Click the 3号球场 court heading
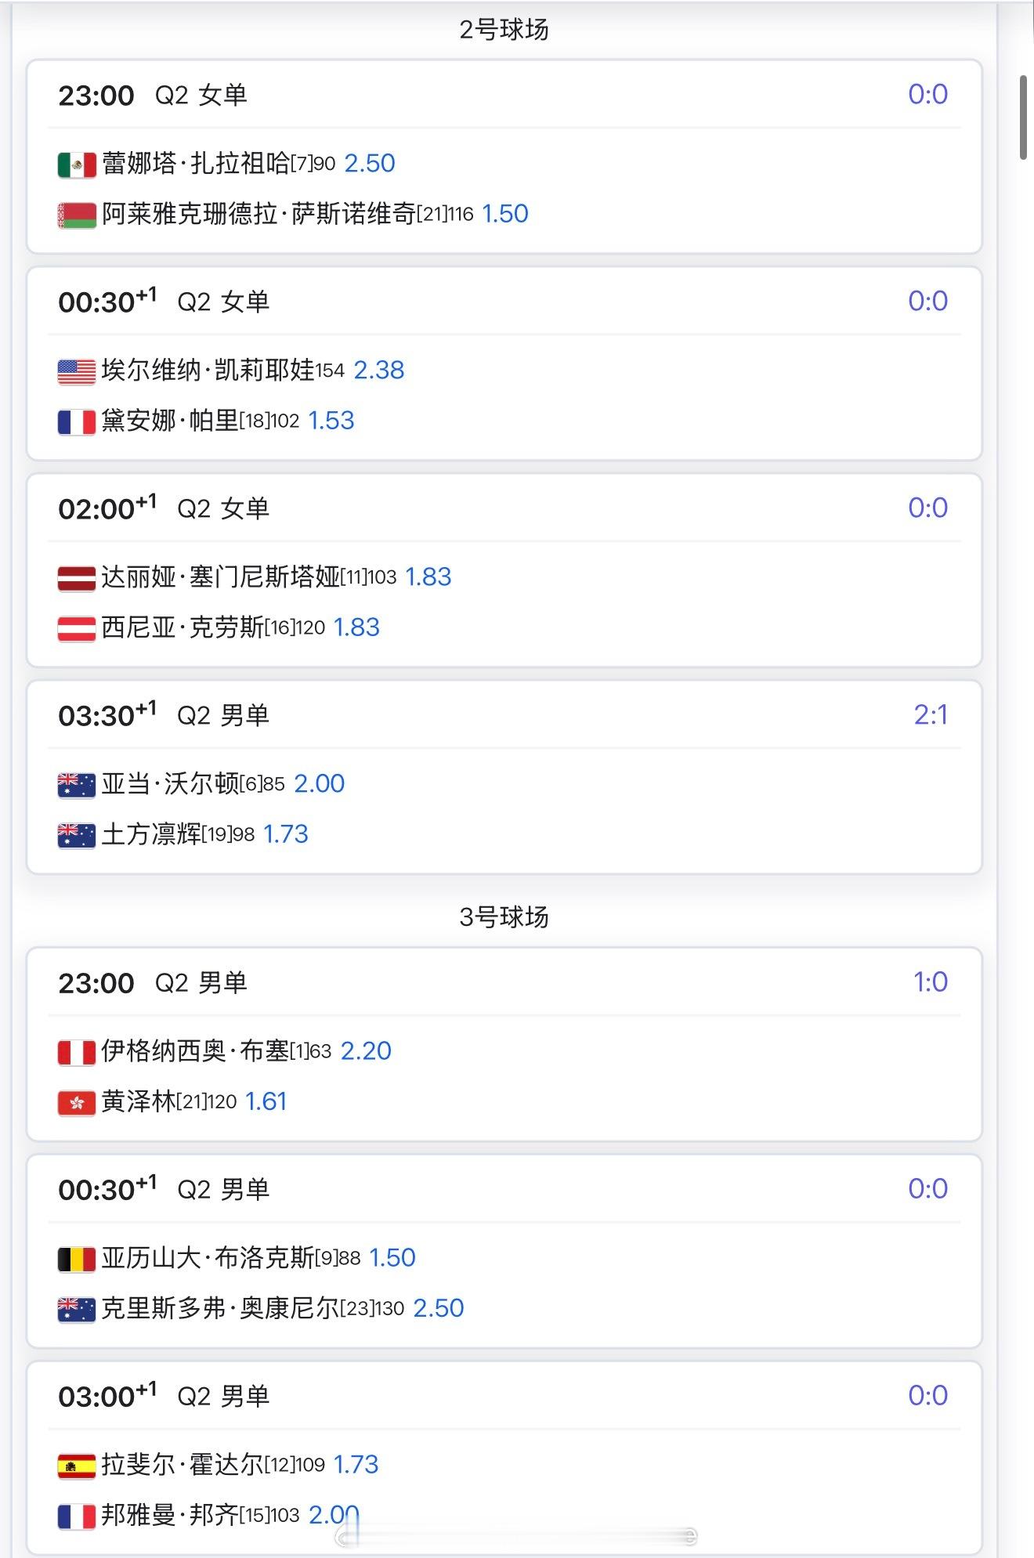The width and height of the screenshot is (1034, 1558). tap(504, 917)
